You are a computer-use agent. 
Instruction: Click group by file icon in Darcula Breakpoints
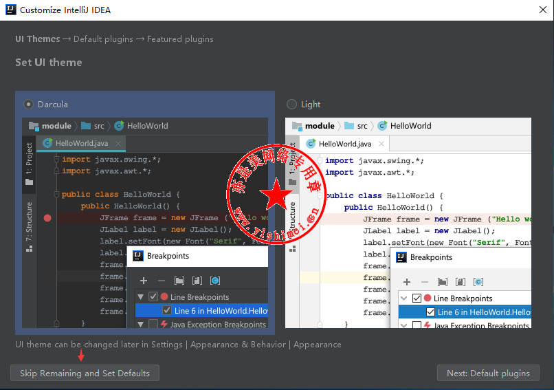pyautogui.click(x=197, y=281)
